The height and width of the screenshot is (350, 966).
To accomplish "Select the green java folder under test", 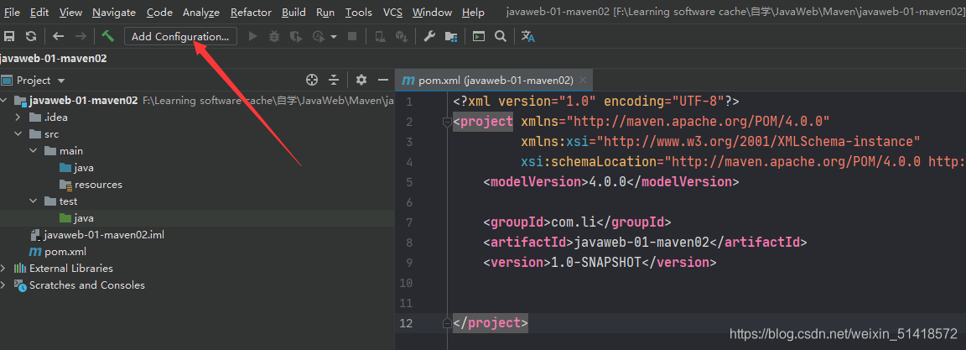I will (76, 218).
